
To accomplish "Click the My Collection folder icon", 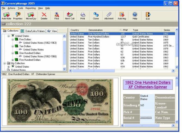I will 9,63.
